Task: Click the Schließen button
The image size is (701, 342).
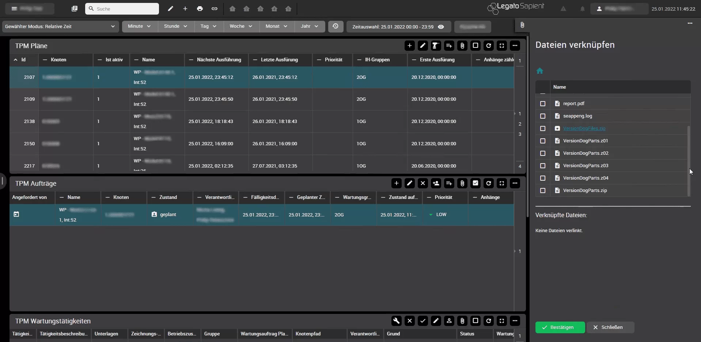Action: [610, 327]
